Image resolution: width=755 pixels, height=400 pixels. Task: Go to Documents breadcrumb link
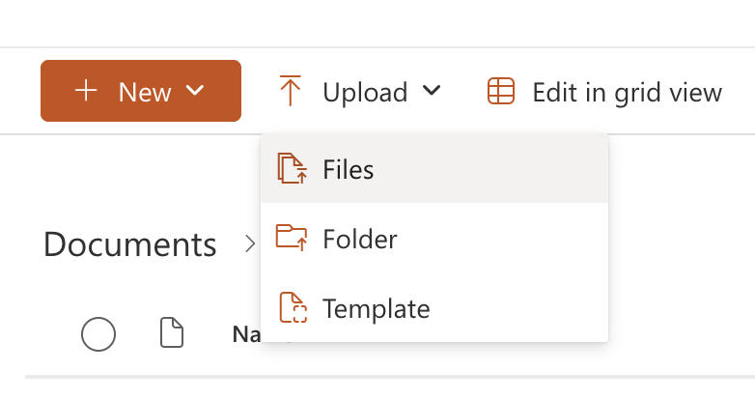129,244
